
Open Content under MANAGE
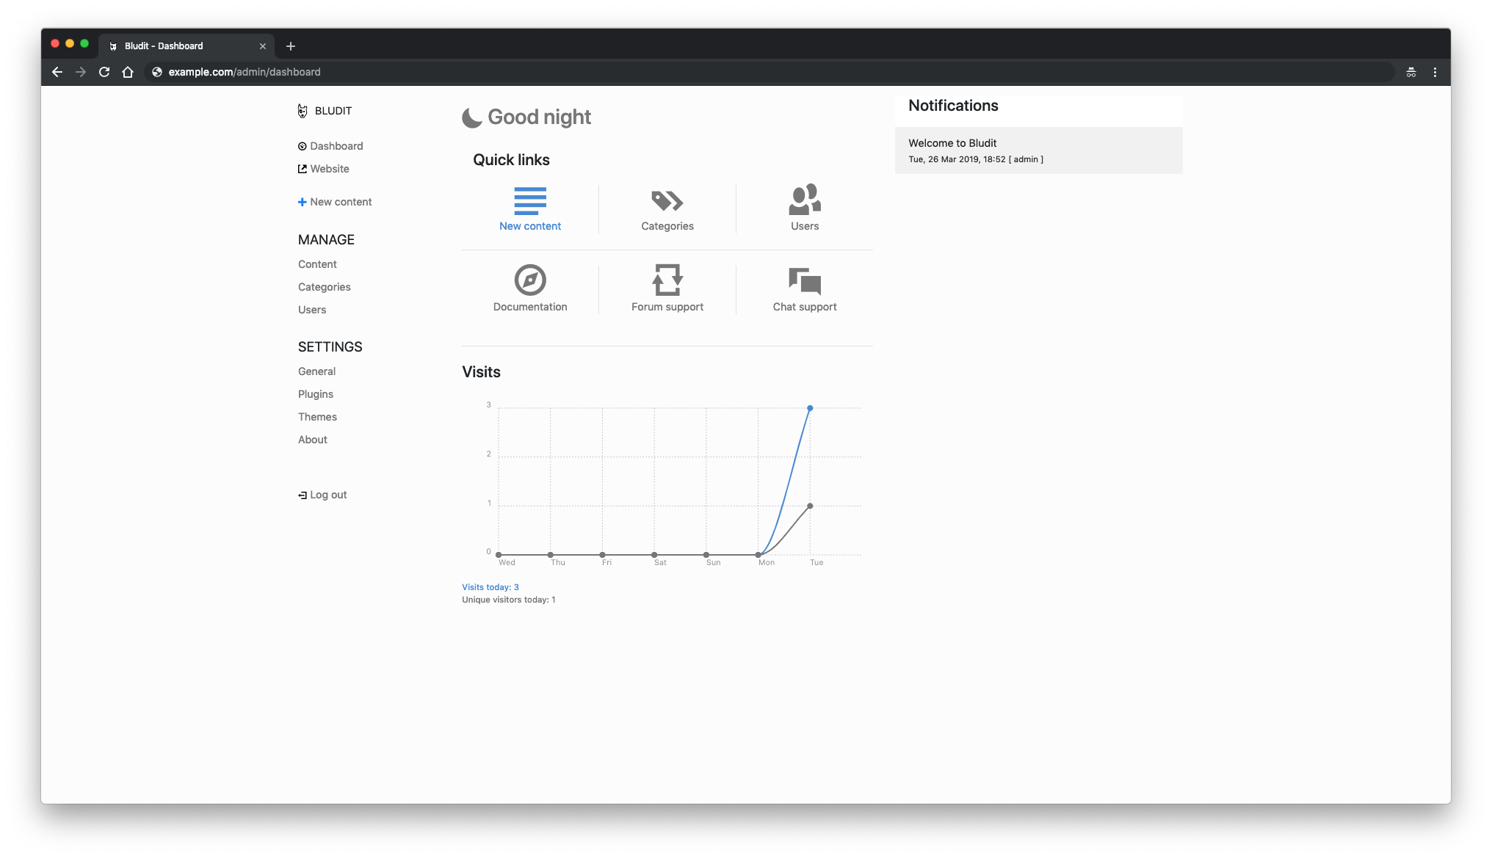tap(317, 264)
